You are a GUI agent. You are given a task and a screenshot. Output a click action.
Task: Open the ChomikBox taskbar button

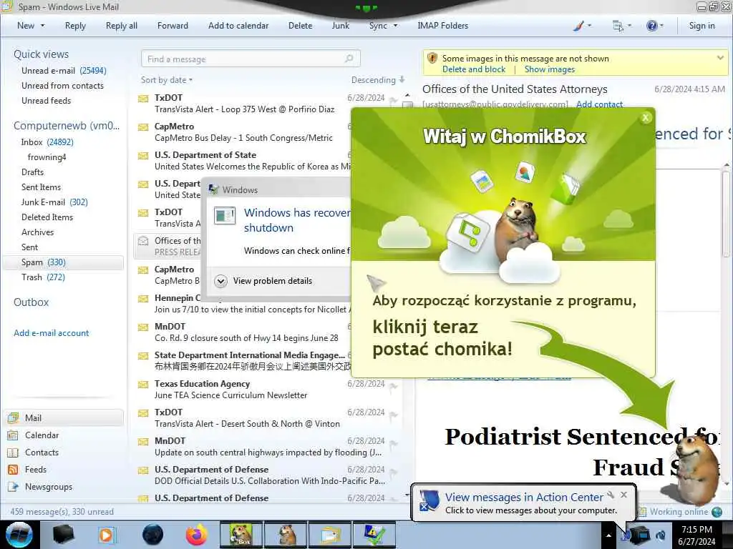click(x=241, y=535)
